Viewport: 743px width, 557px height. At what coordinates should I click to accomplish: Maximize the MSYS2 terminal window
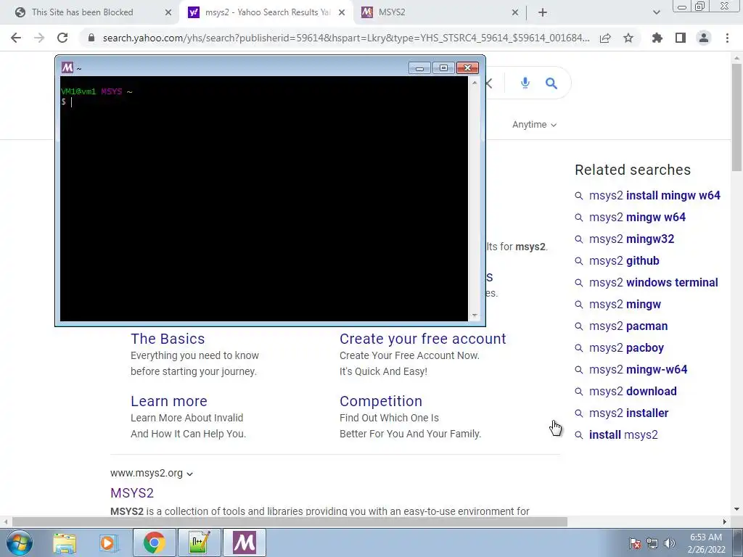click(443, 68)
